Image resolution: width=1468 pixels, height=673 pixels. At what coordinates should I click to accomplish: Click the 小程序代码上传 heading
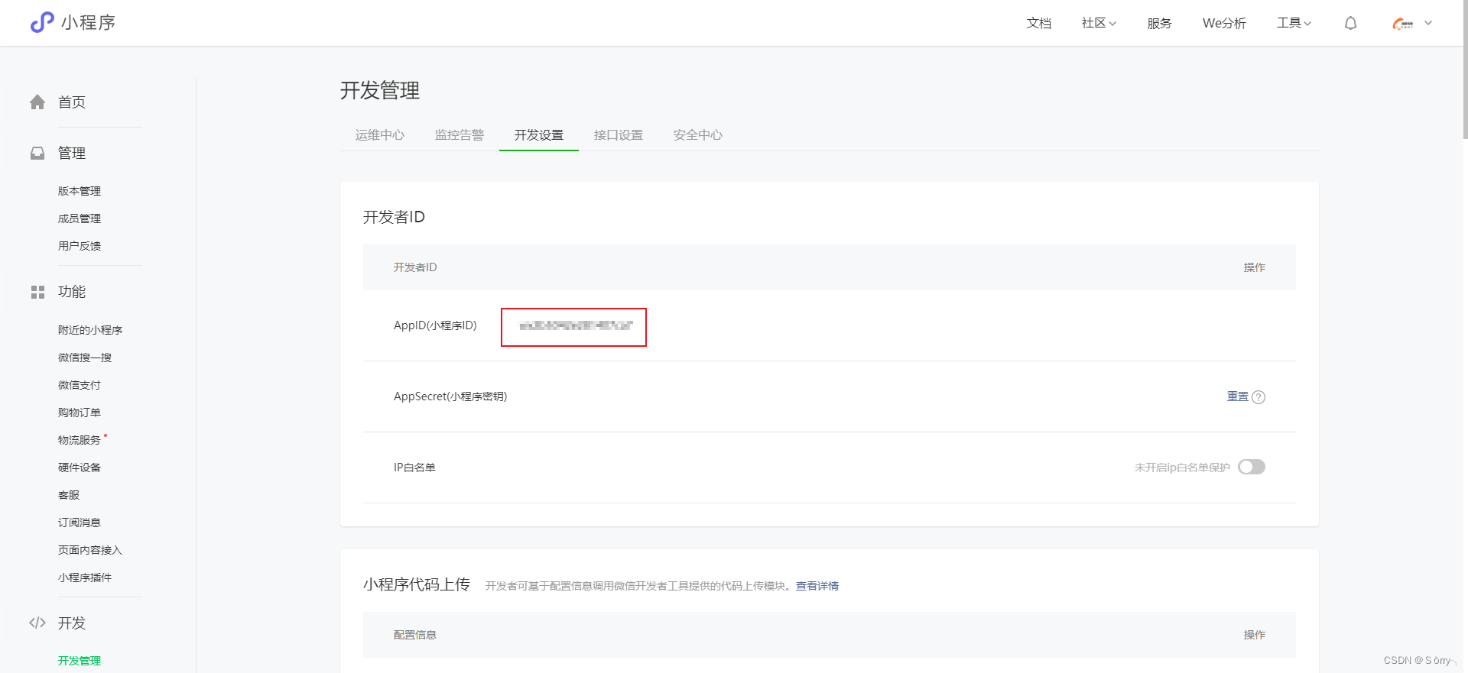pos(417,584)
